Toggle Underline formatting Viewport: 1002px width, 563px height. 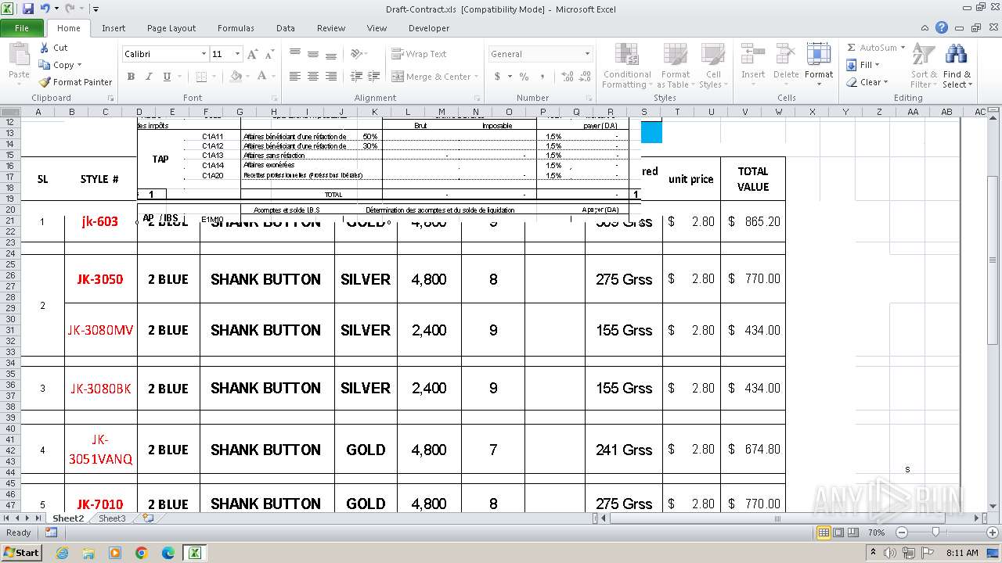click(x=167, y=77)
